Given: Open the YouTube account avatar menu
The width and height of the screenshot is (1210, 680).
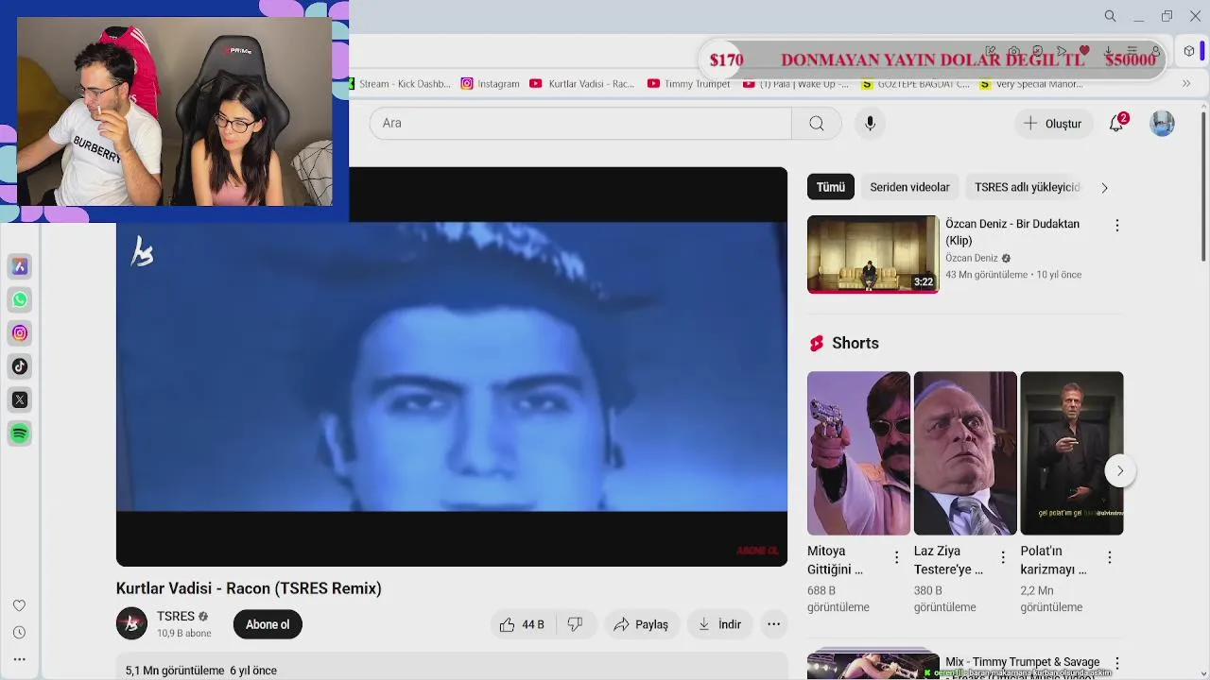Looking at the screenshot, I should 1162,124.
